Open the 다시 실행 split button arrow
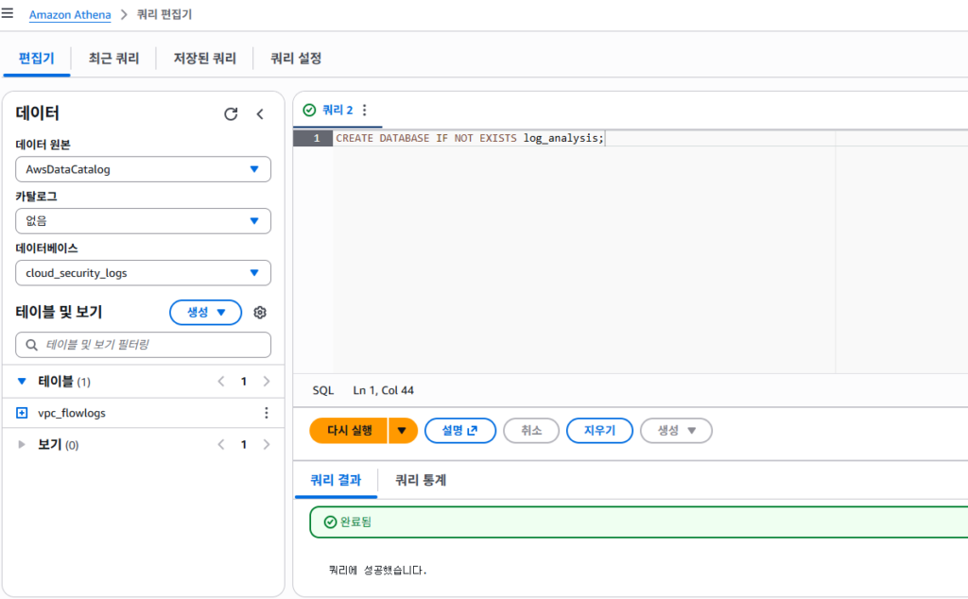The image size is (968, 599). pos(402,431)
